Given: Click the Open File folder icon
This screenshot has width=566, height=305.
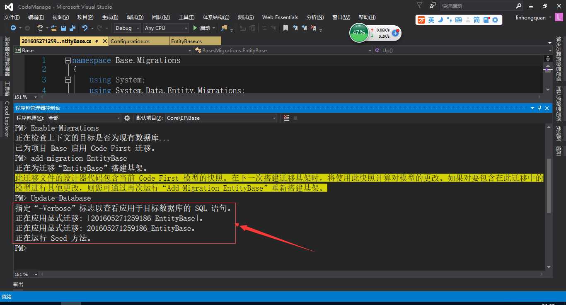Looking at the screenshot, I should 54,28.
